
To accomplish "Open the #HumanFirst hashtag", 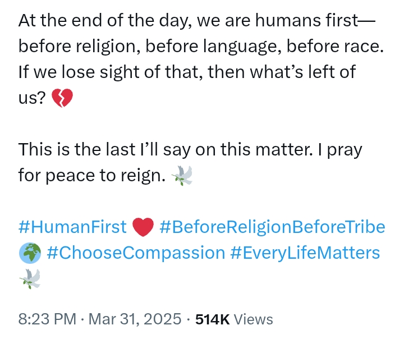I will (72, 227).
